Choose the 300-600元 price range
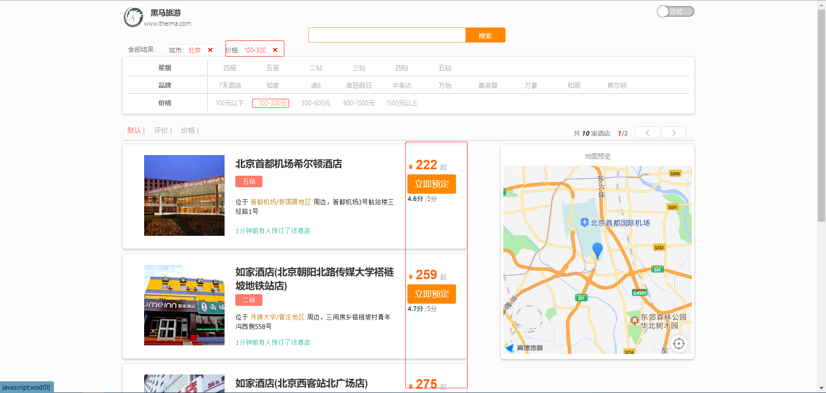The image size is (826, 393). [316, 103]
